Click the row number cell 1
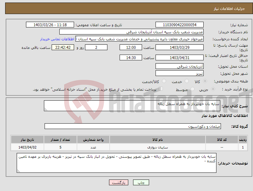Viewport: 253px width, 191px height. pos(243,147)
